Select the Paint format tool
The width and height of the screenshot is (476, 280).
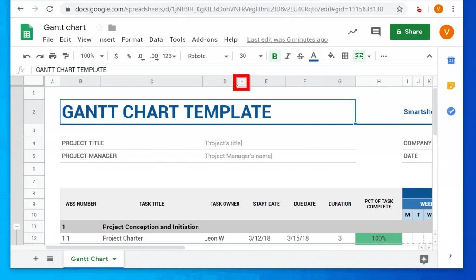[66, 56]
